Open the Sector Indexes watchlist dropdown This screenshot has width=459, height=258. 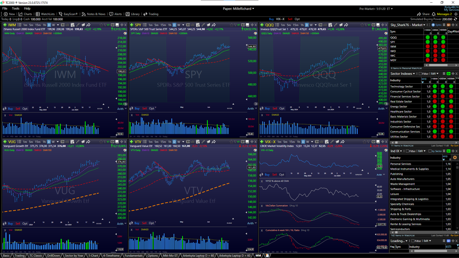[x=403, y=73]
